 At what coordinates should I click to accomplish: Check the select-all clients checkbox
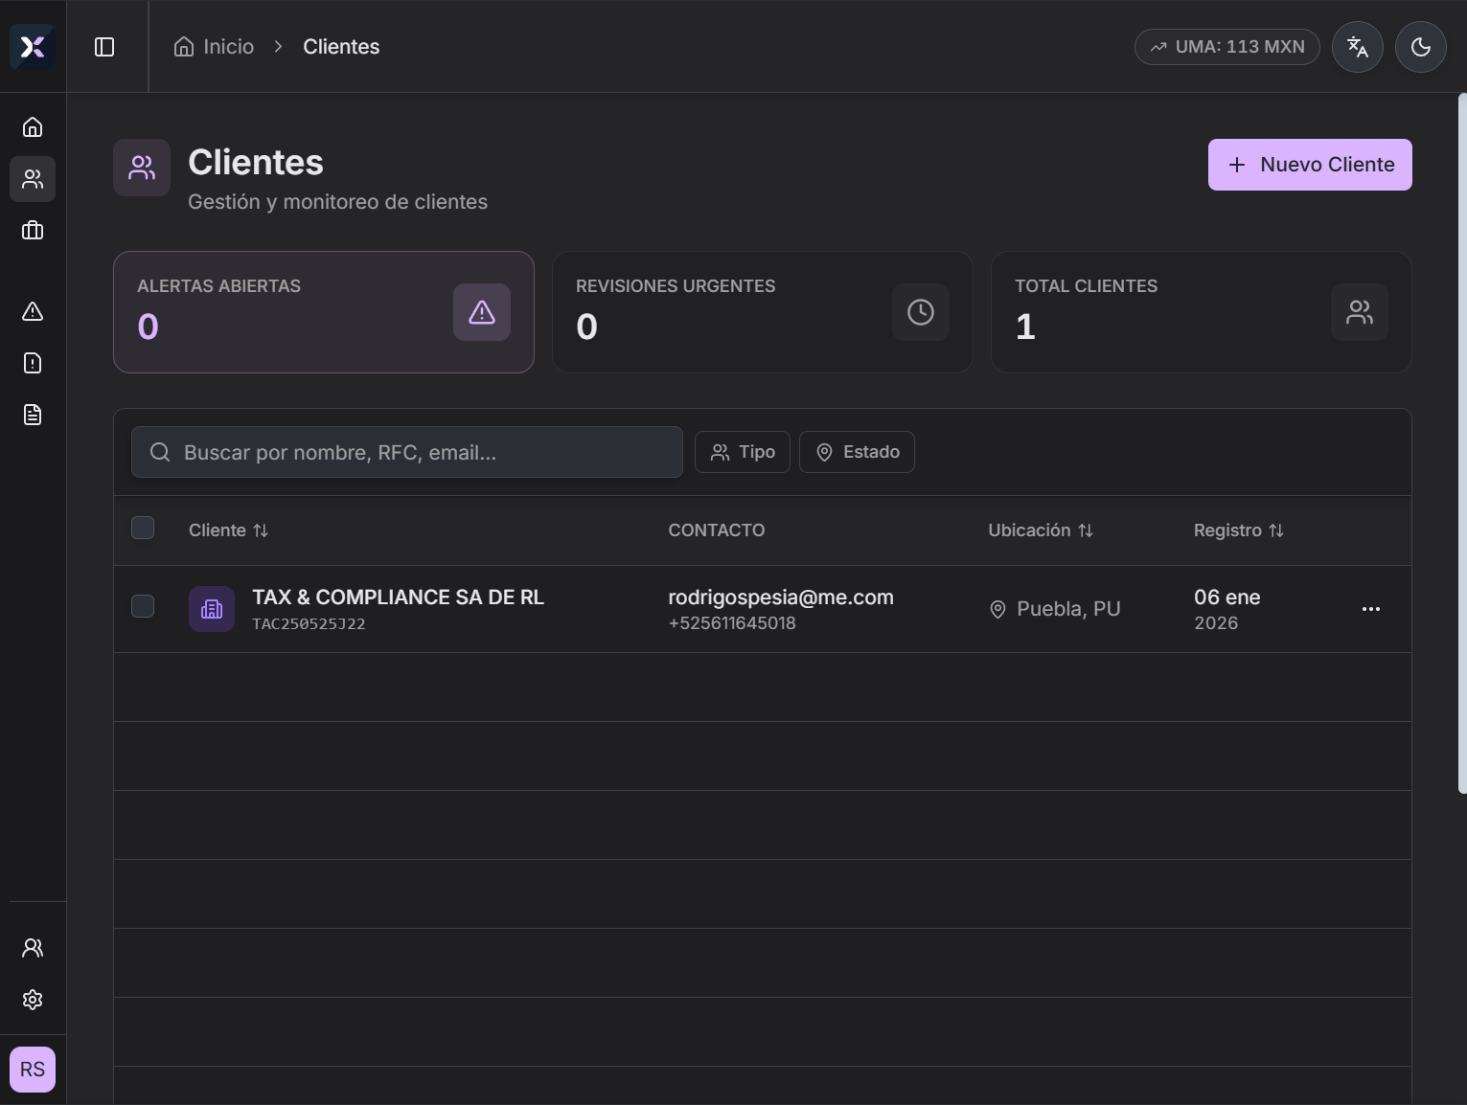point(143,528)
